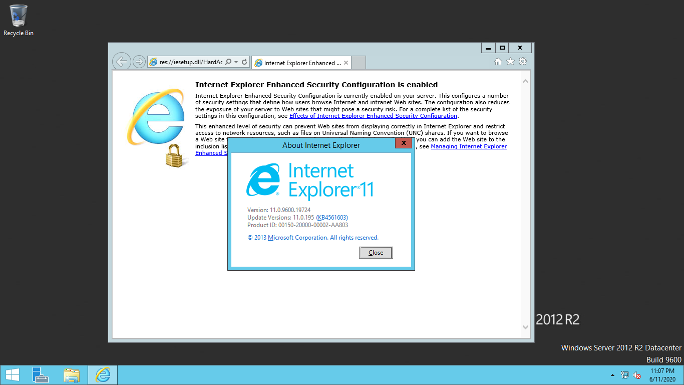The height and width of the screenshot is (385, 684).
Task: Click the Forward navigation arrow in Internet Explorer
Action: coord(139,62)
